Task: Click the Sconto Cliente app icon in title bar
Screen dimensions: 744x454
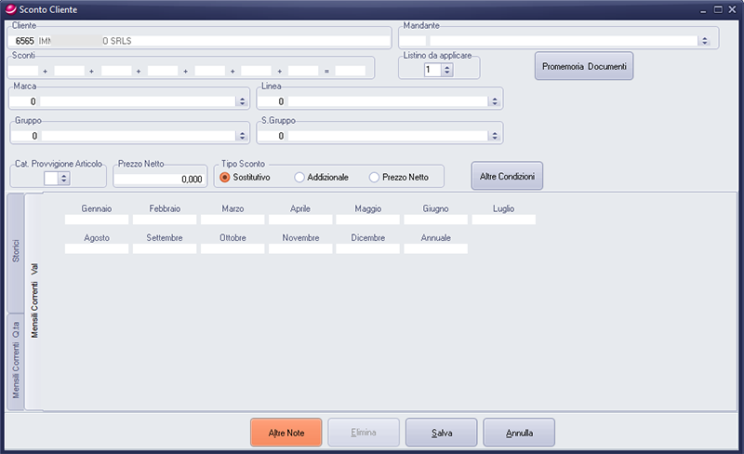Action: pos(9,8)
